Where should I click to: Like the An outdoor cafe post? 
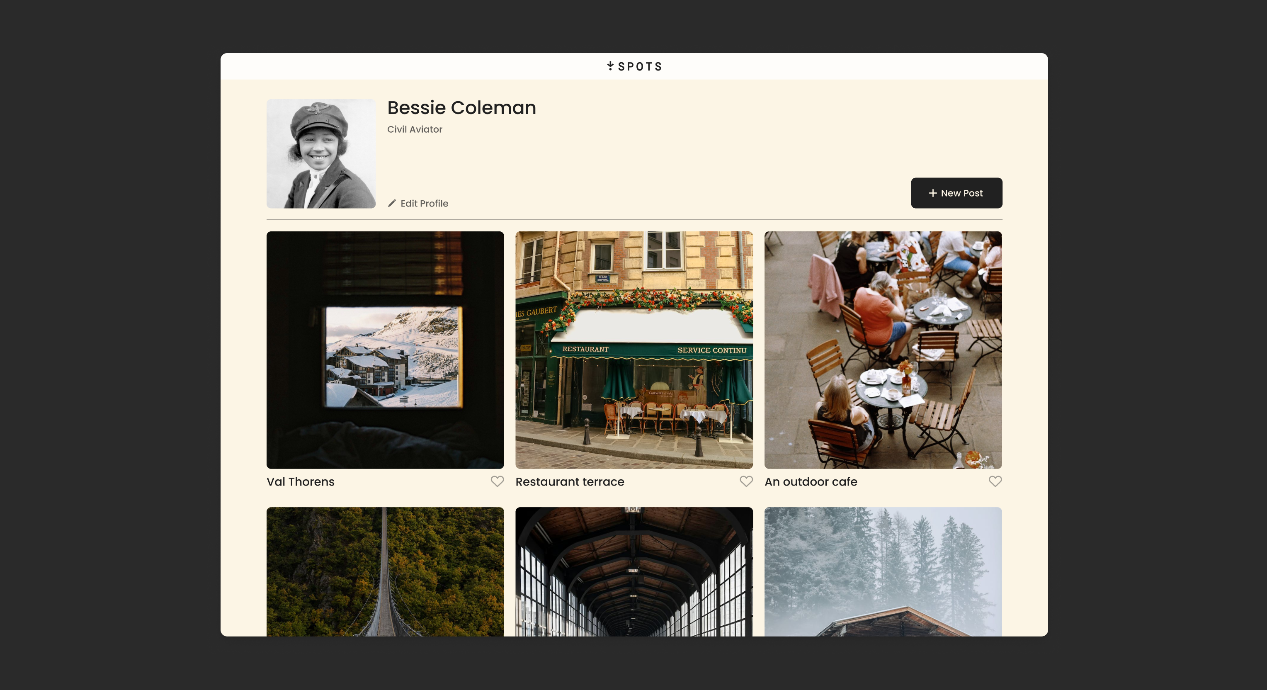(995, 481)
